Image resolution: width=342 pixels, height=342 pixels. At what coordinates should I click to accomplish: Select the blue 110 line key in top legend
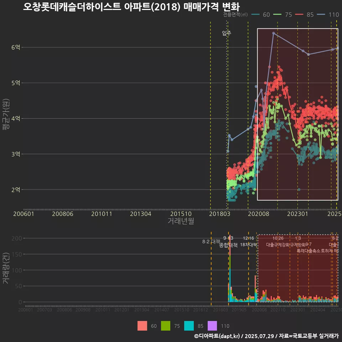pos(321,15)
